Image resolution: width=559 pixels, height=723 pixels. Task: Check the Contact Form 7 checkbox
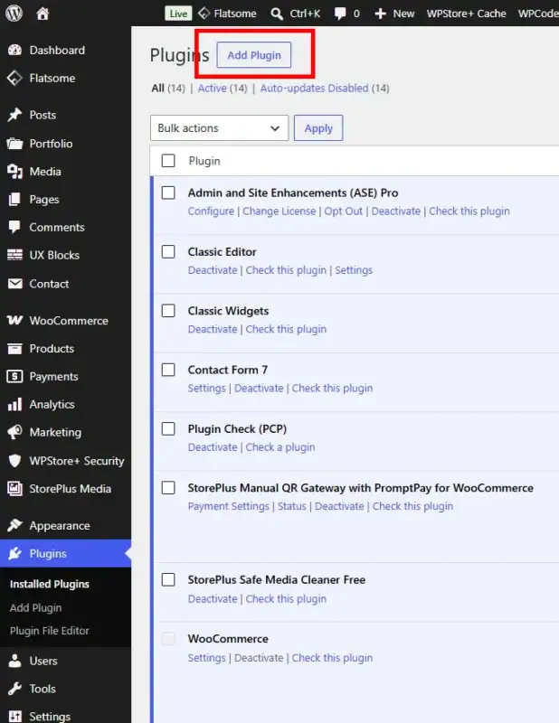168,370
